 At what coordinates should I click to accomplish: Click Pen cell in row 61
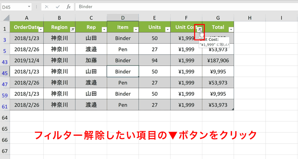point(123,105)
